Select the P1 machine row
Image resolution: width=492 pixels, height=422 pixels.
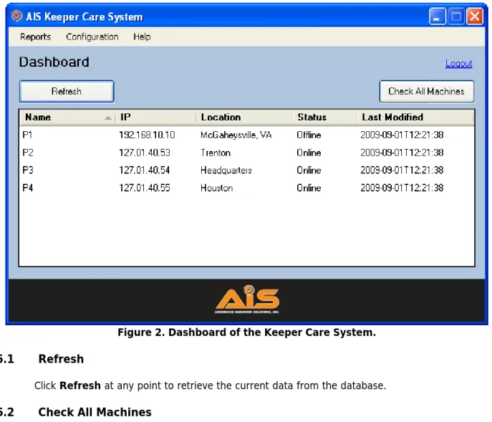246,135
